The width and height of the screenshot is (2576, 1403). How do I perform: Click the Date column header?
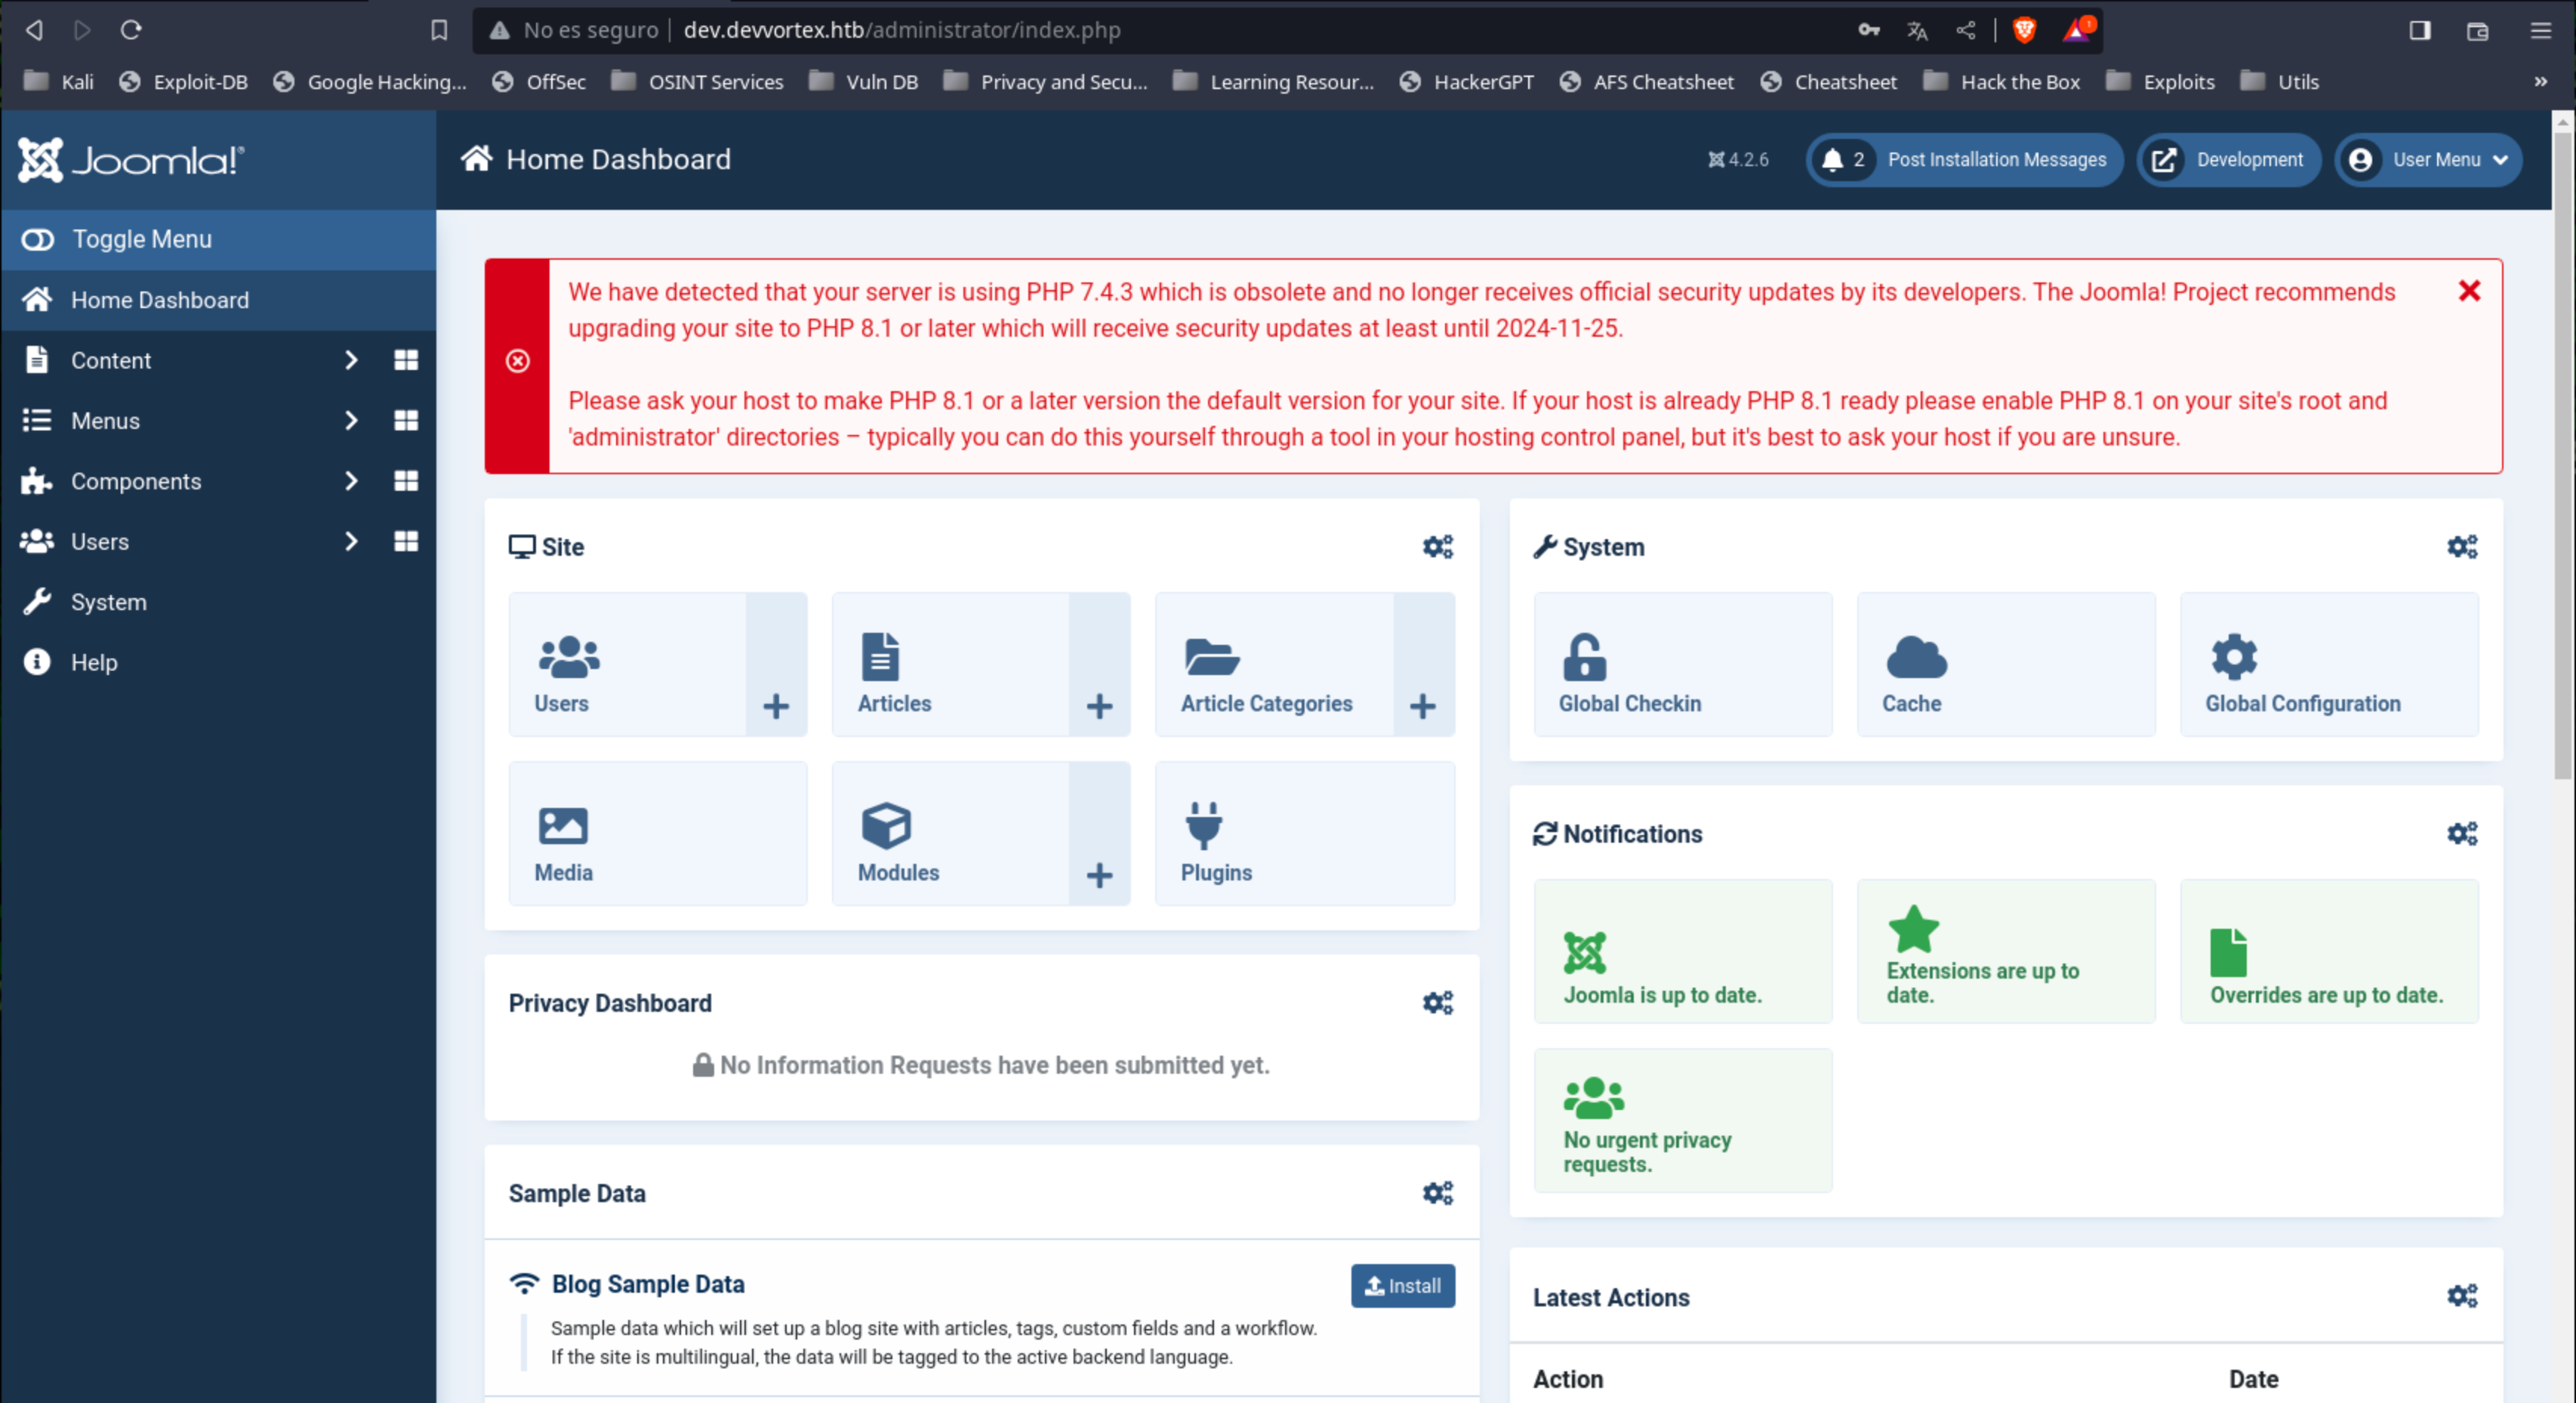2253,1379
